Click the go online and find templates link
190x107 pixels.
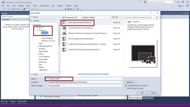pyautogui.click(x=93, y=74)
